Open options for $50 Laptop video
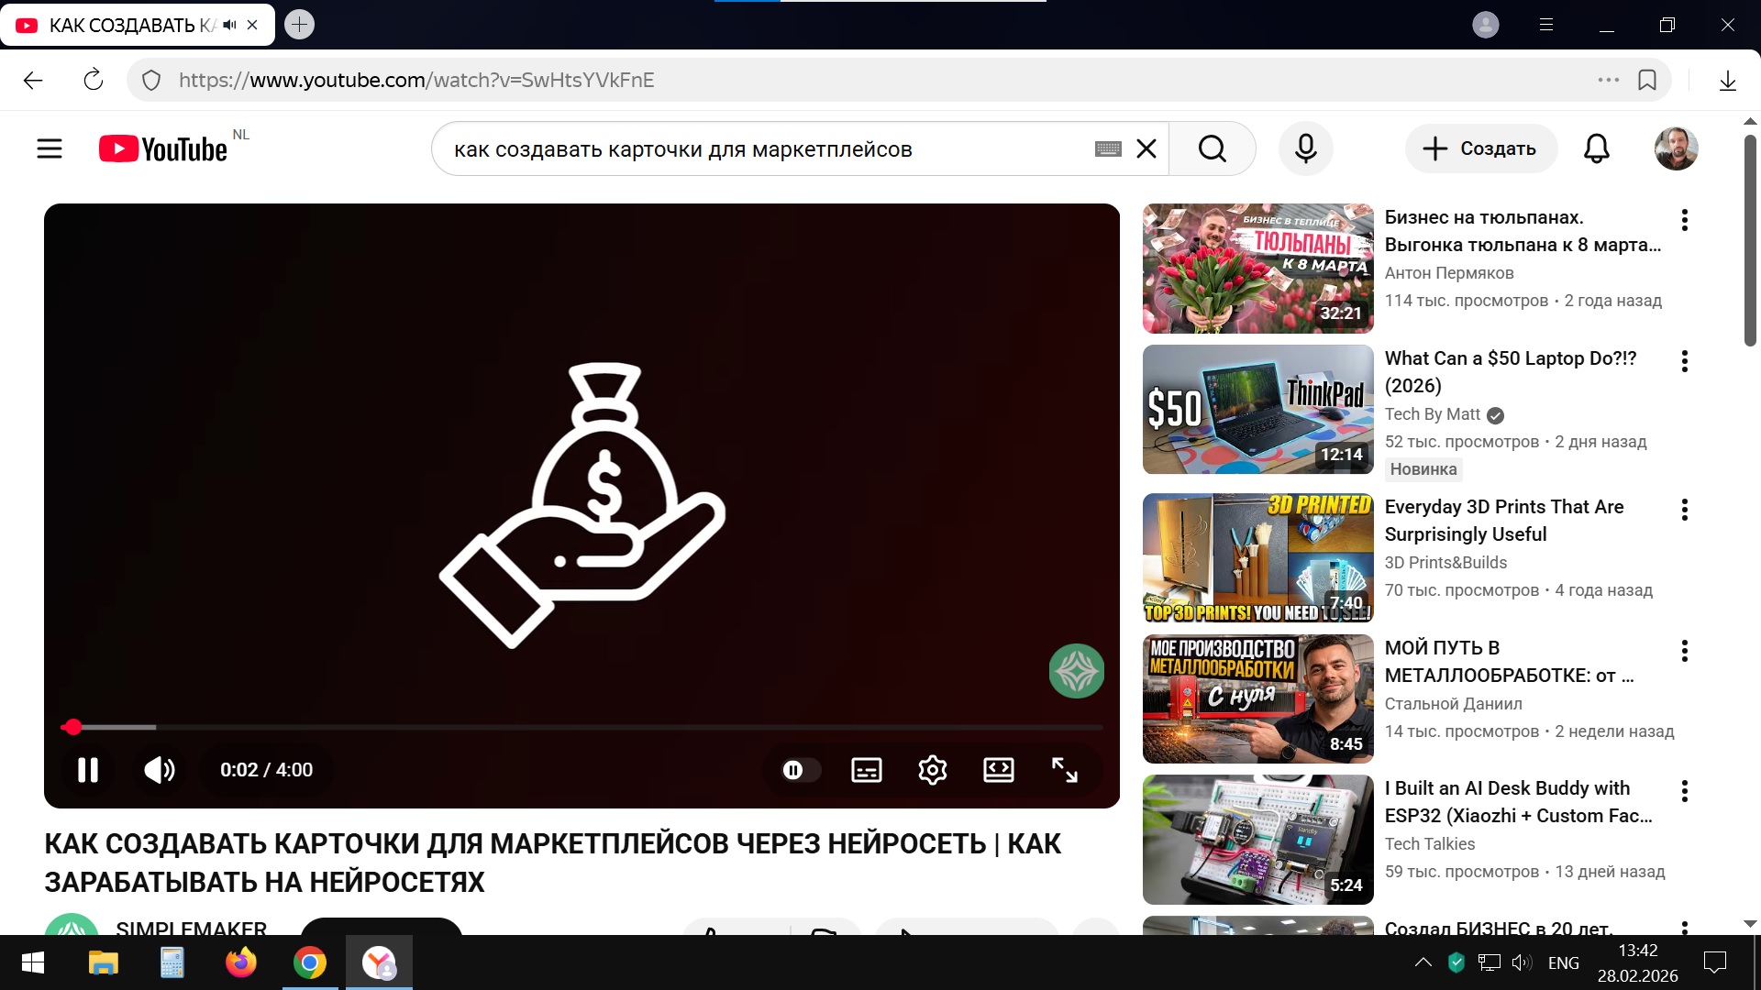Screen dimensions: 1761x990 [1684, 361]
